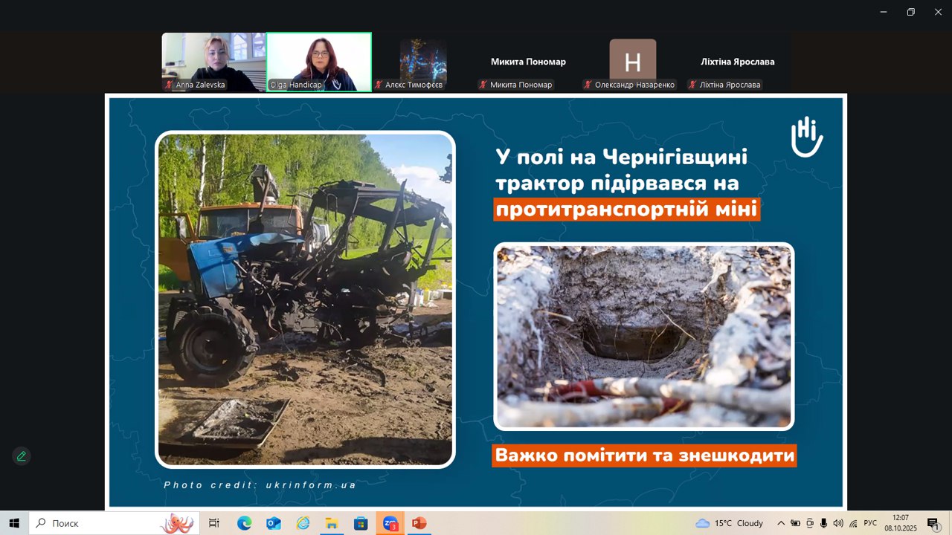Image resolution: width=952 pixels, height=535 pixels.
Task: Click the annotation pencil icon
Action: [x=21, y=456]
